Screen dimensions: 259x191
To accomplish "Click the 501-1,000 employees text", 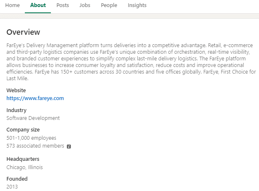I will [31, 138].
